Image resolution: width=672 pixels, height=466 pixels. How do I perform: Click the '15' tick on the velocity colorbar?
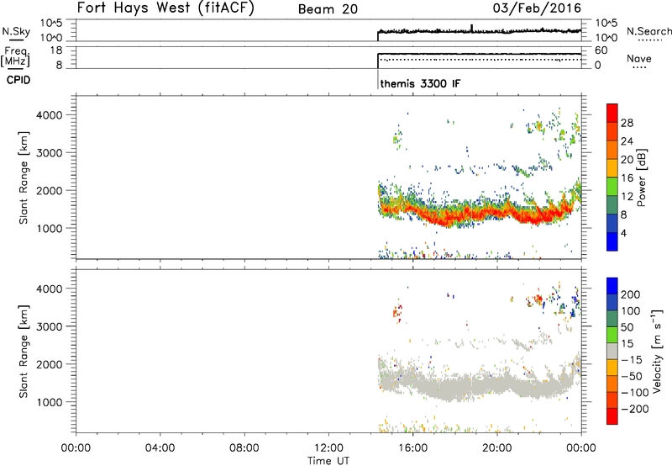coord(627,343)
